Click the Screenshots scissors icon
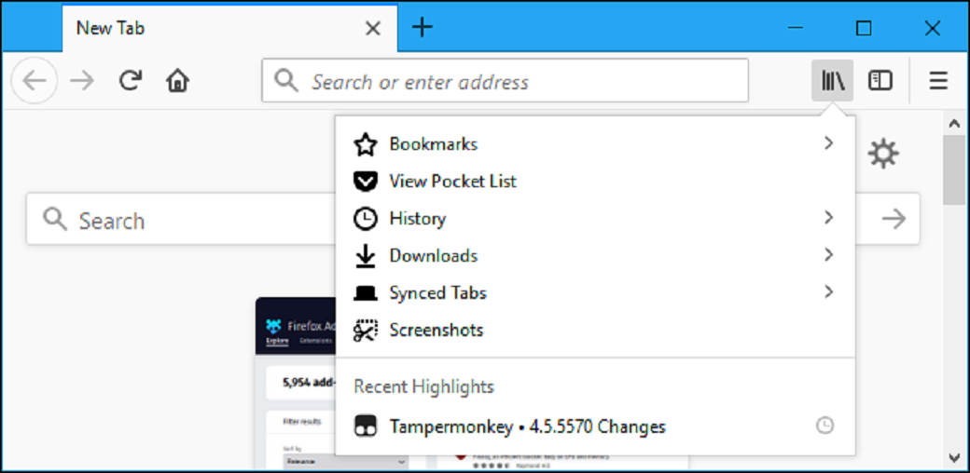 [365, 330]
